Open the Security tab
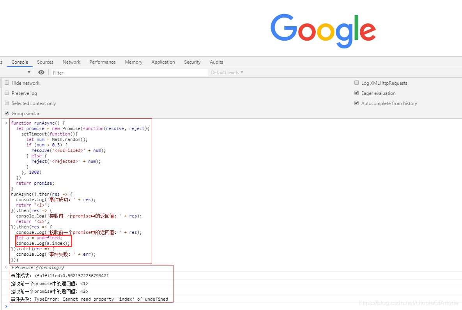Screen dimensions: 462x310 tap(192, 62)
